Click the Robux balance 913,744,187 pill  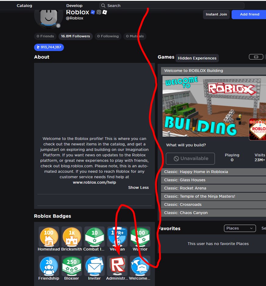coord(49,47)
